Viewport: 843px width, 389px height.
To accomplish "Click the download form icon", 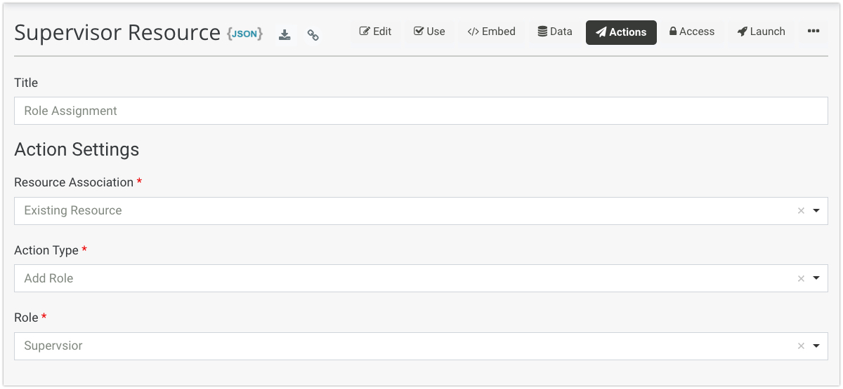I will point(285,34).
